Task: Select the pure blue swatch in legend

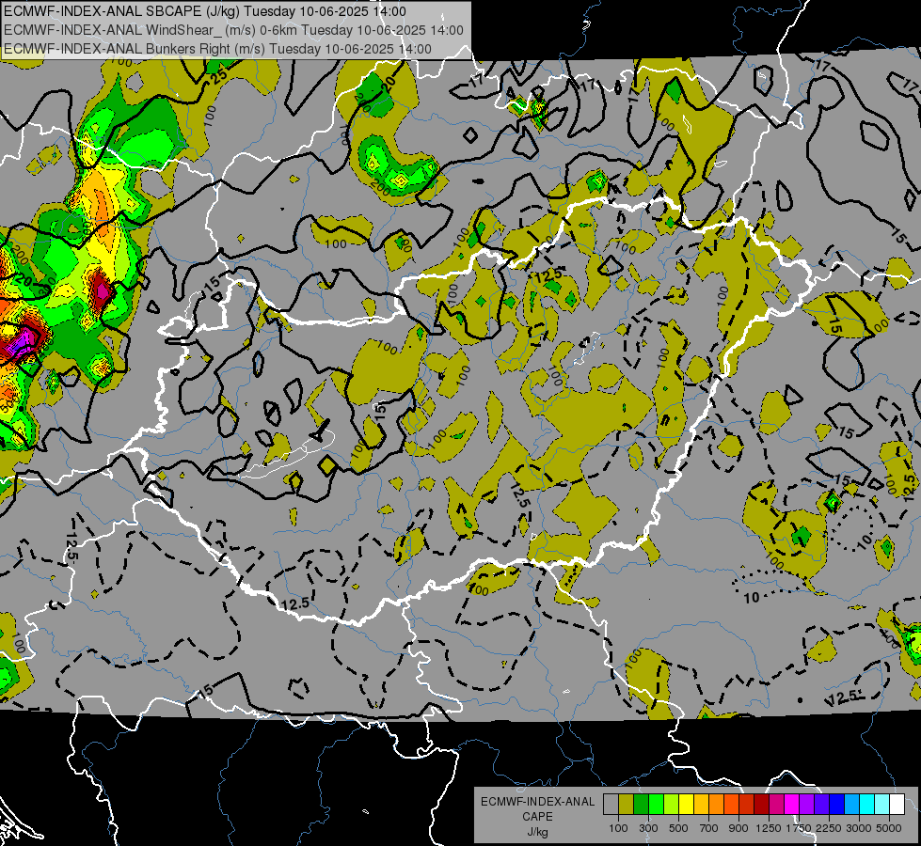Action: tap(837, 804)
